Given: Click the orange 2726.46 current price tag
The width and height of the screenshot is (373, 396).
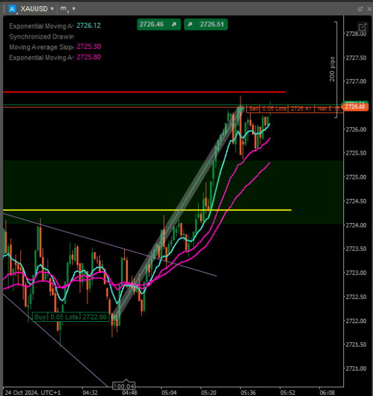Looking at the screenshot, I should coord(355,107).
